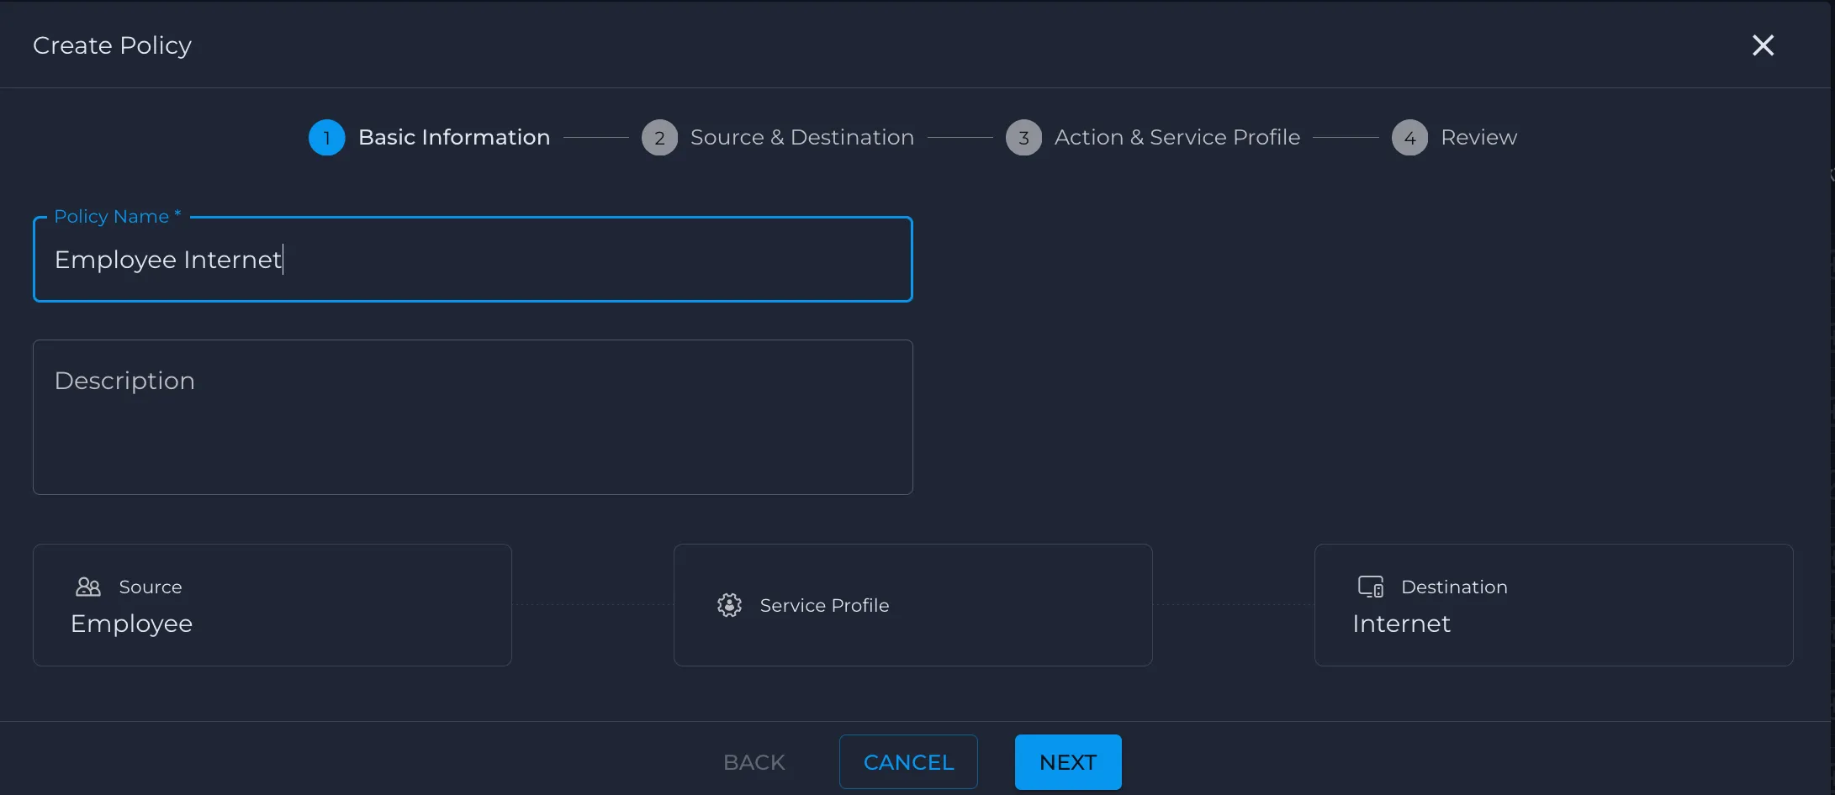Screen dimensions: 1835x795
Task: Click the Create Policy title
Action: tap(112, 45)
